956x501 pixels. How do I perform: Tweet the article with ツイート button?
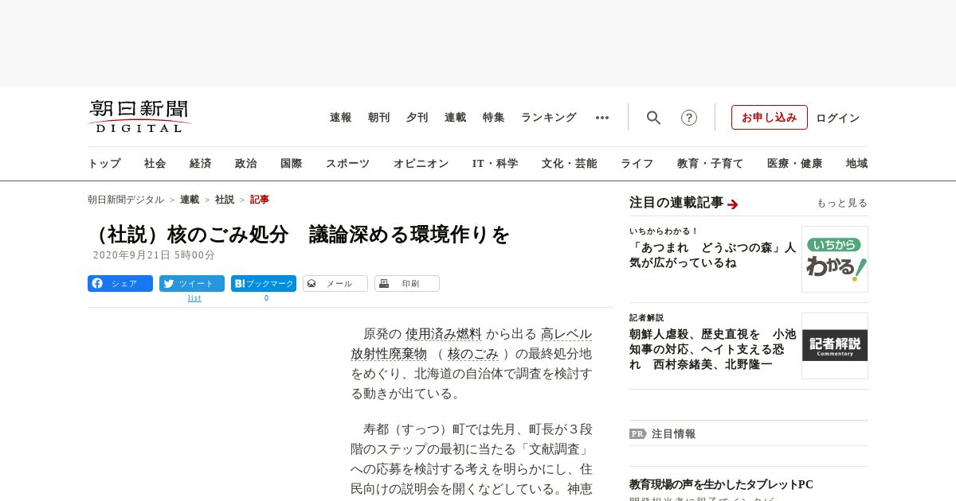192,284
